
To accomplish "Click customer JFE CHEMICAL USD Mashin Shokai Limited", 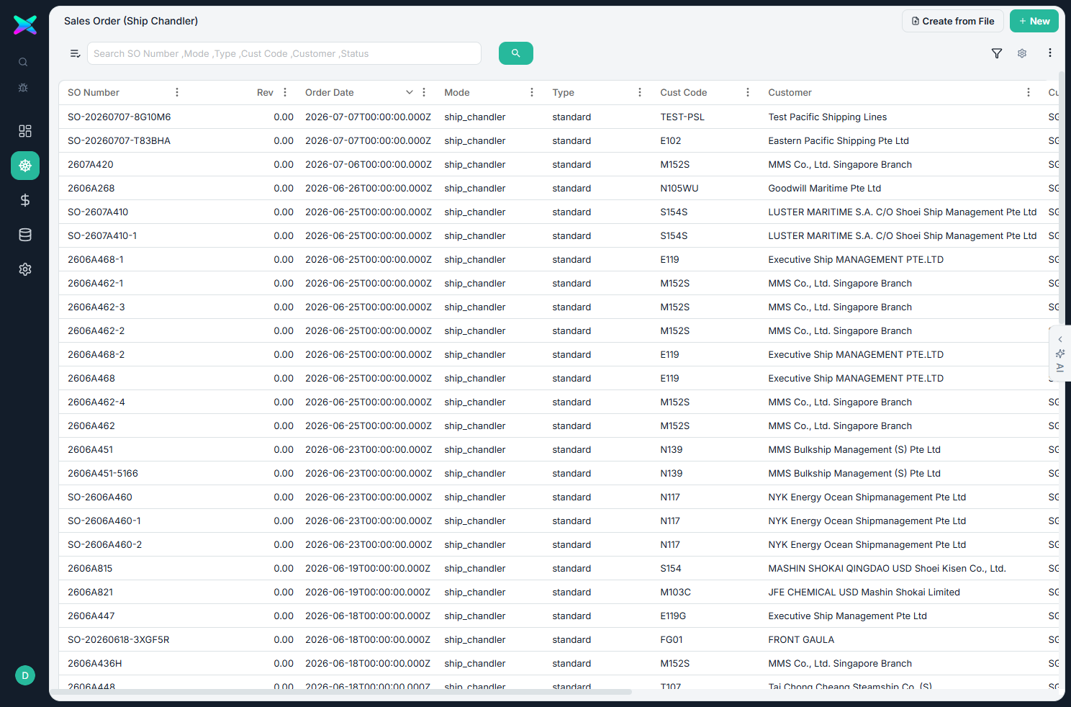I will [864, 592].
